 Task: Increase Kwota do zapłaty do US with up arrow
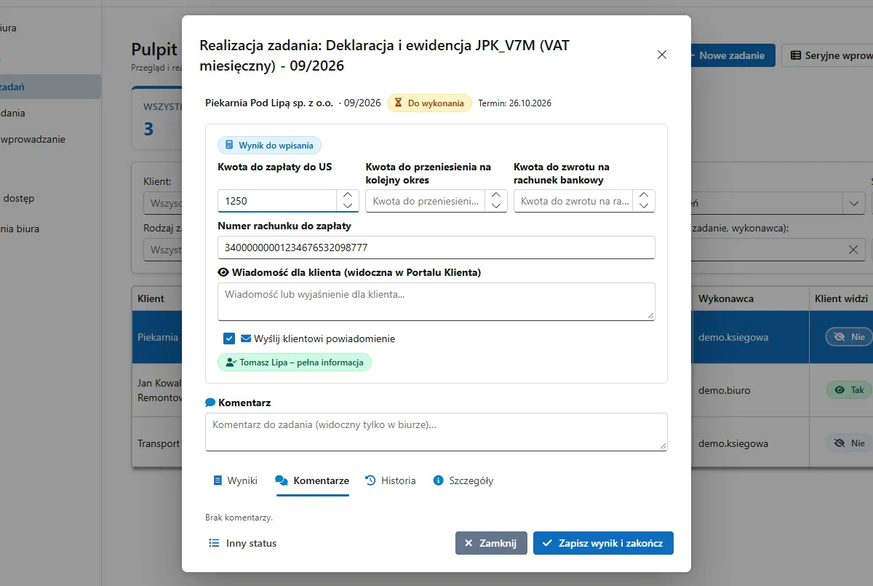[348, 195]
